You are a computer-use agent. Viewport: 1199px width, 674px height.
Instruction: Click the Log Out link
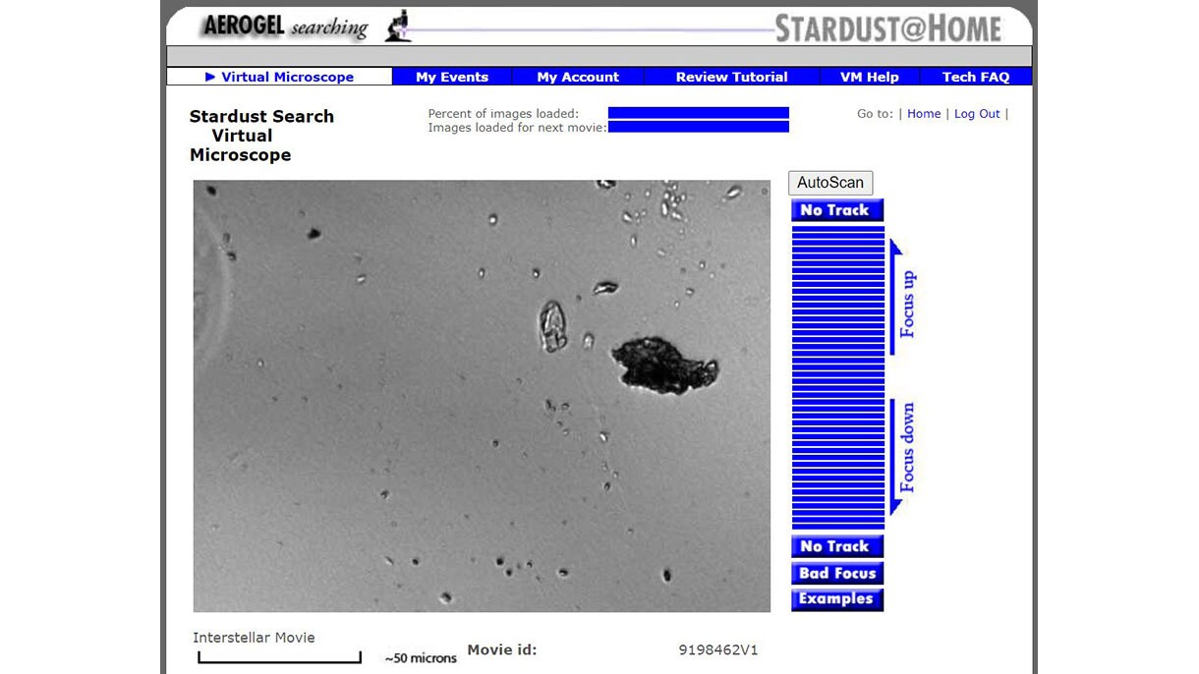click(977, 114)
